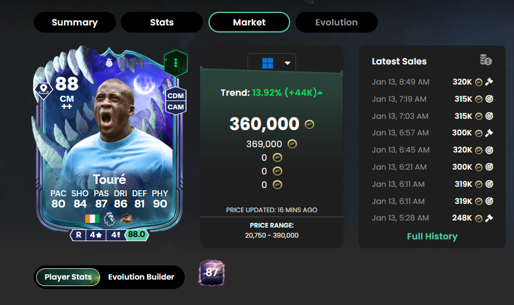The height and width of the screenshot is (305, 514).
Task: Switch to Player Stats toggle option
Action: (x=68, y=277)
